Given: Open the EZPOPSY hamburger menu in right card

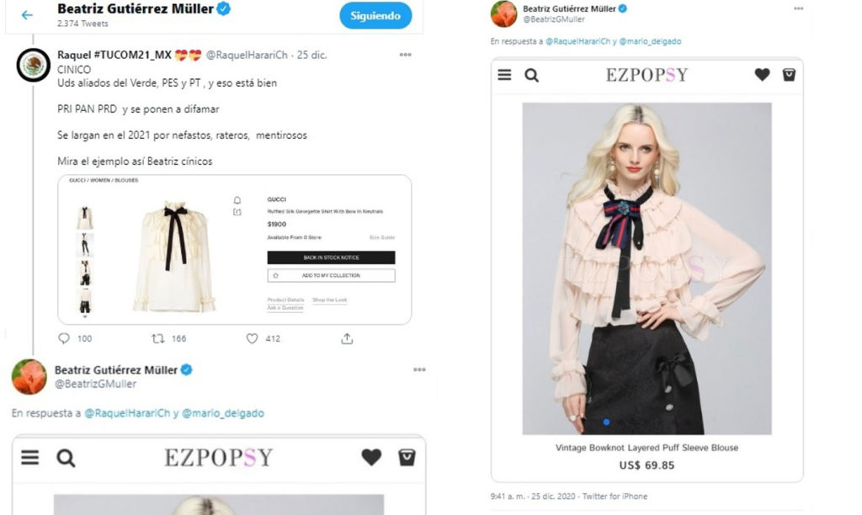Looking at the screenshot, I should click(x=505, y=75).
